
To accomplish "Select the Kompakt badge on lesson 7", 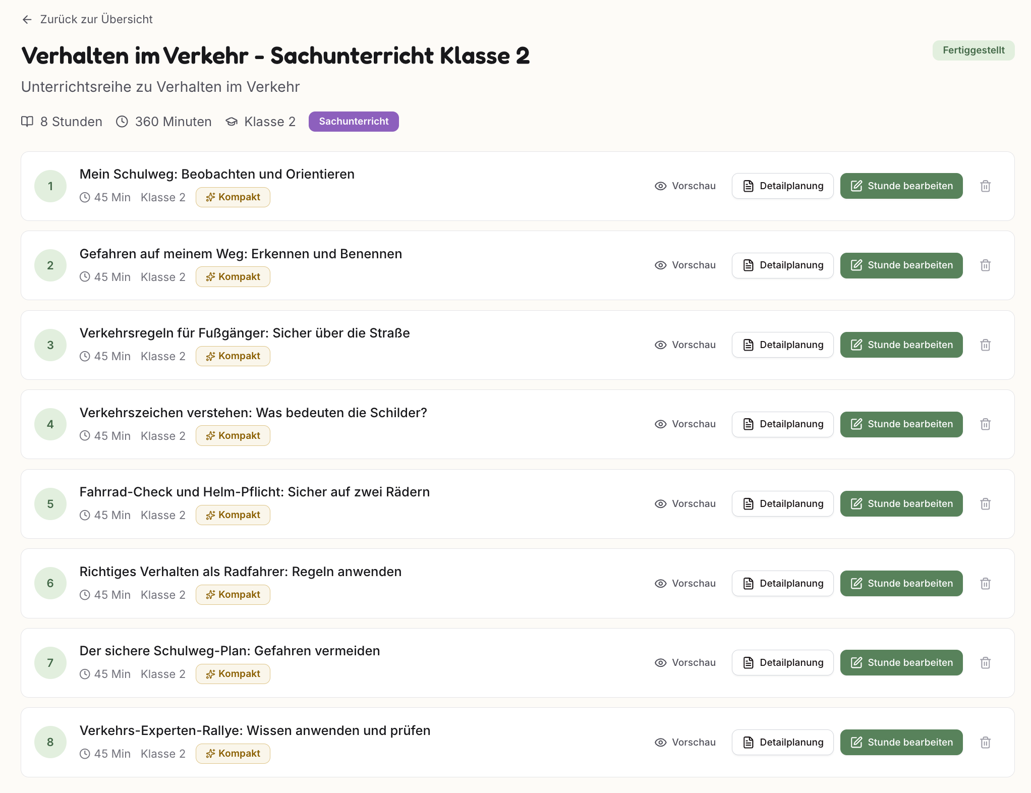I will coord(233,674).
